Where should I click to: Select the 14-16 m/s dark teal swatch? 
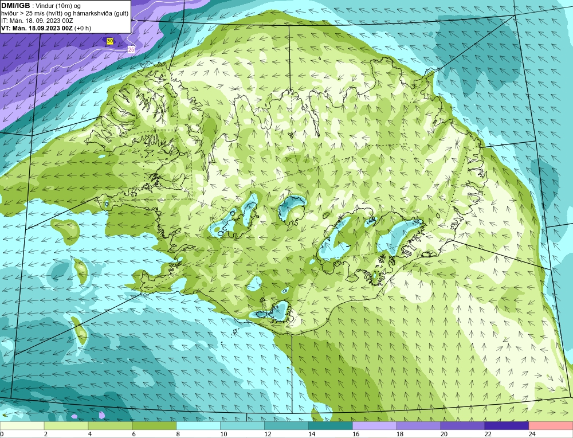pos(331,425)
